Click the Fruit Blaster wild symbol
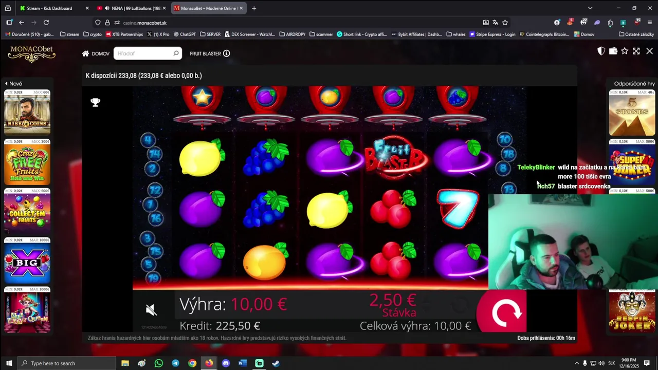Viewport: 658px width, 370px height. (x=395, y=158)
